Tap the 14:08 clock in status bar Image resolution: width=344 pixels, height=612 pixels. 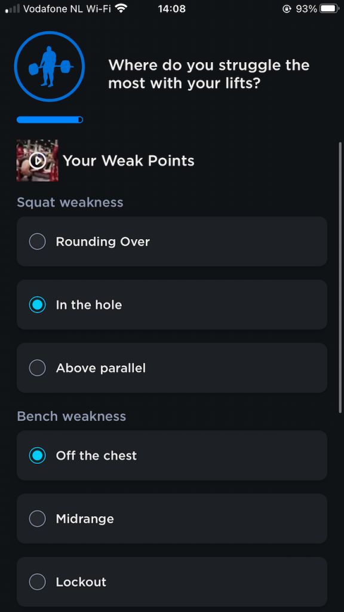pyautogui.click(x=171, y=8)
